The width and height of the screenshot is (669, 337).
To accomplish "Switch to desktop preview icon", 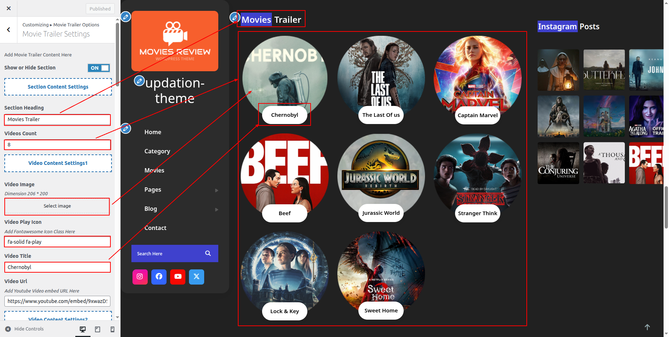I will [x=83, y=329].
